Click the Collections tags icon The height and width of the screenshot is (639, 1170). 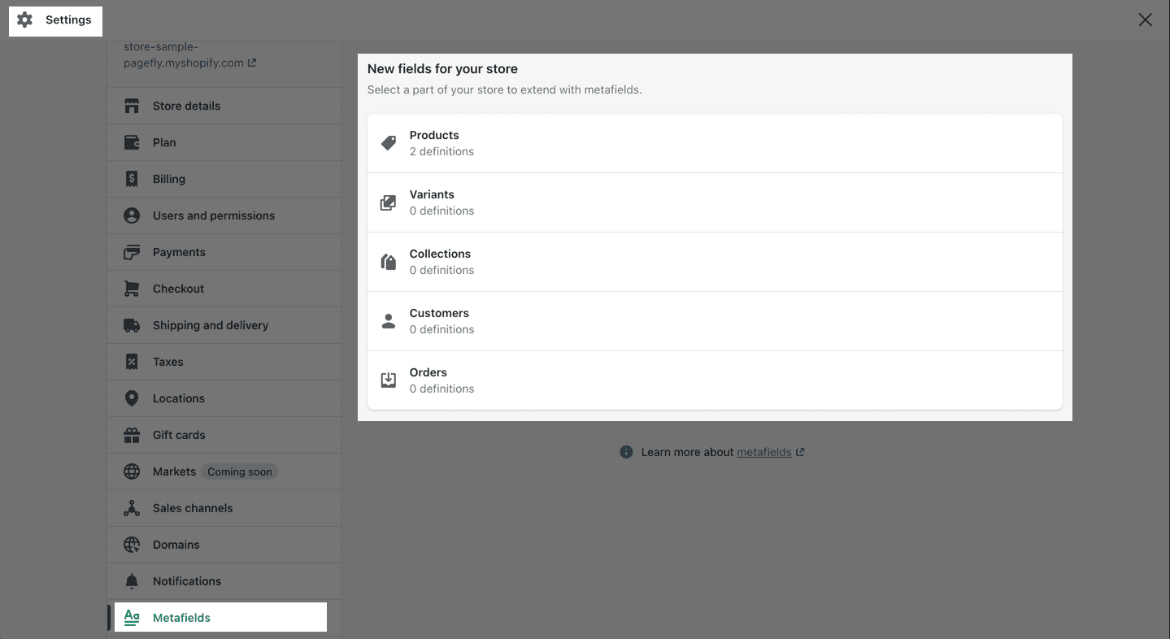(389, 262)
